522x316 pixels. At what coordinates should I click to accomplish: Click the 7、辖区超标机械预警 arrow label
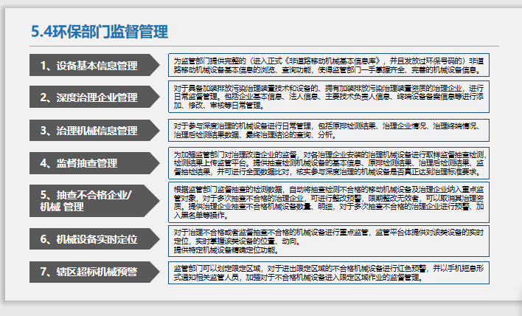pyautogui.click(x=94, y=272)
